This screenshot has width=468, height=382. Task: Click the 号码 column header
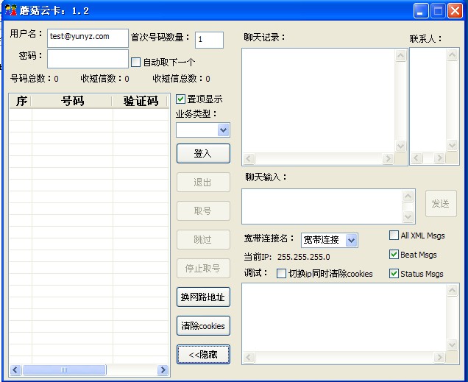[72, 101]
